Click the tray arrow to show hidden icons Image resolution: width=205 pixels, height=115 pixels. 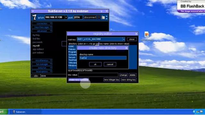tap(194, 111)
